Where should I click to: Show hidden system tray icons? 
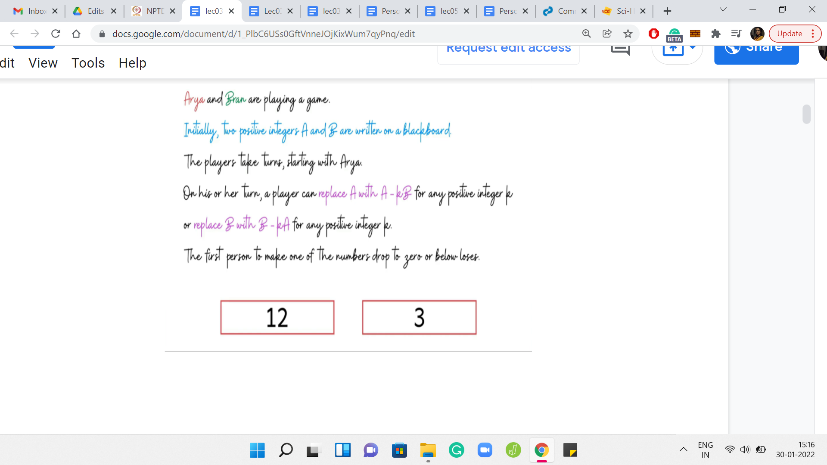point(683,449)
